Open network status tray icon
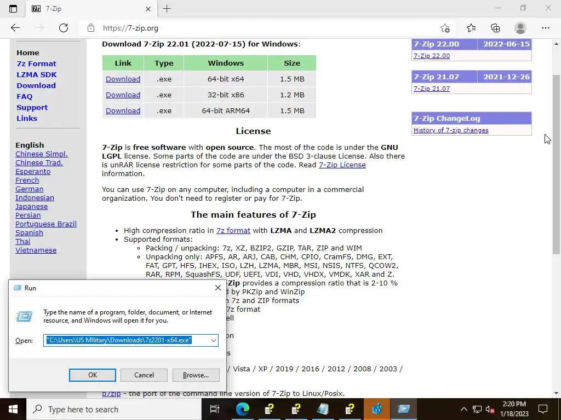 coord(477,409)
